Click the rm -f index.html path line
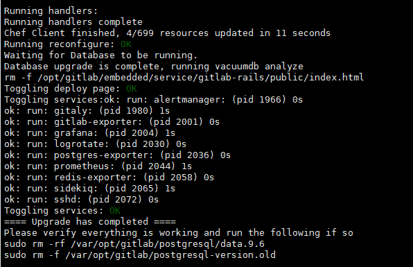This screenshot has width=413, height=267. [x=184, y=78]
